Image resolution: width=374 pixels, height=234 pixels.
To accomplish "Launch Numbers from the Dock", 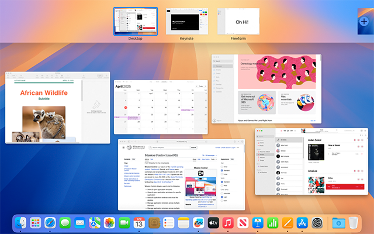I will point(273,223).
